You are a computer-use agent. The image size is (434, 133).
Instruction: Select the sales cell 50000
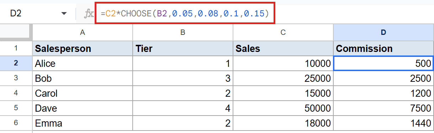pos(283,108)
